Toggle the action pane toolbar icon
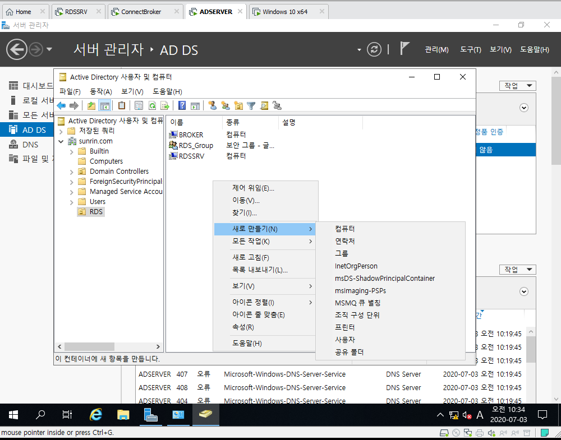Viewport: 561px width, 440px height. point(195,106)
